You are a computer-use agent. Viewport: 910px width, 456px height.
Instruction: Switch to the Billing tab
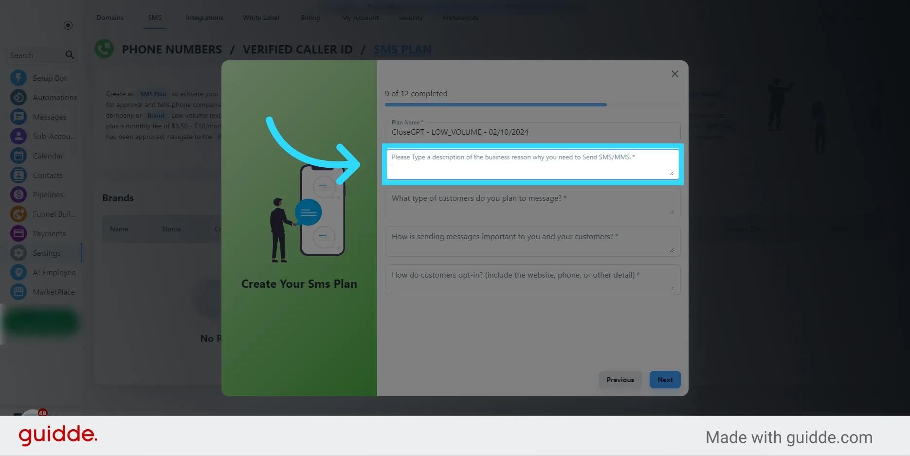(x=310, y=18)
